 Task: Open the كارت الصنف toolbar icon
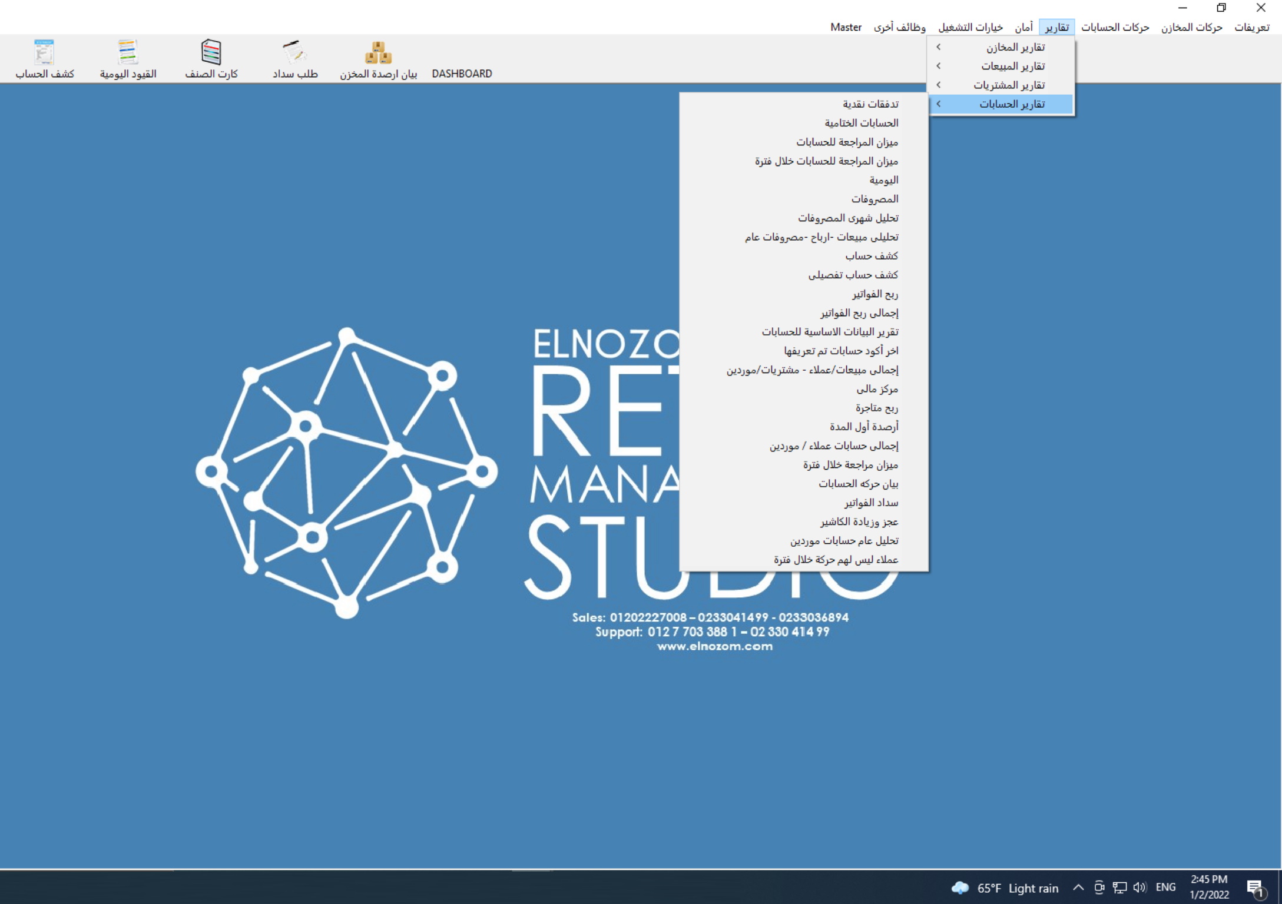[x=211, y=59]
